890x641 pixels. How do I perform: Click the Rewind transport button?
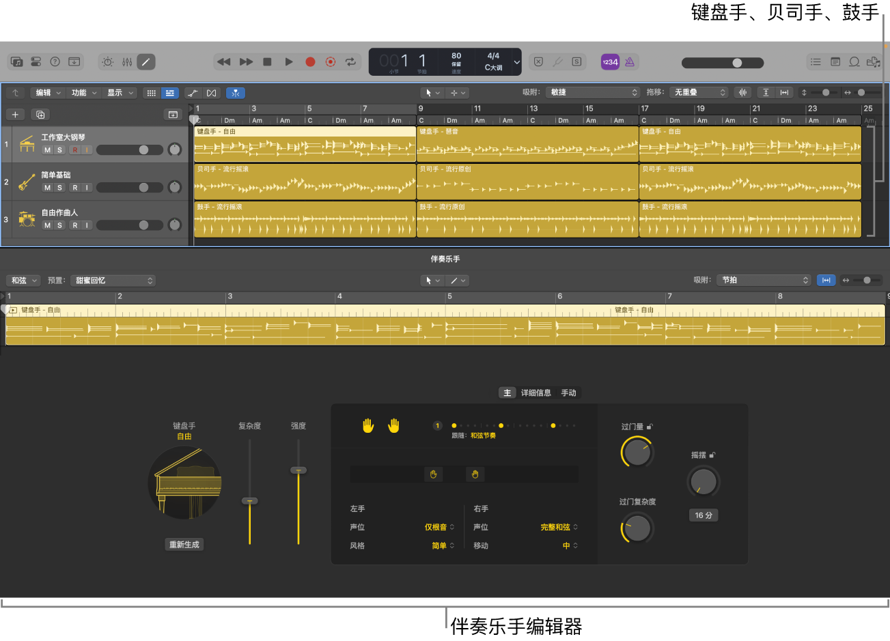(223, 62)
